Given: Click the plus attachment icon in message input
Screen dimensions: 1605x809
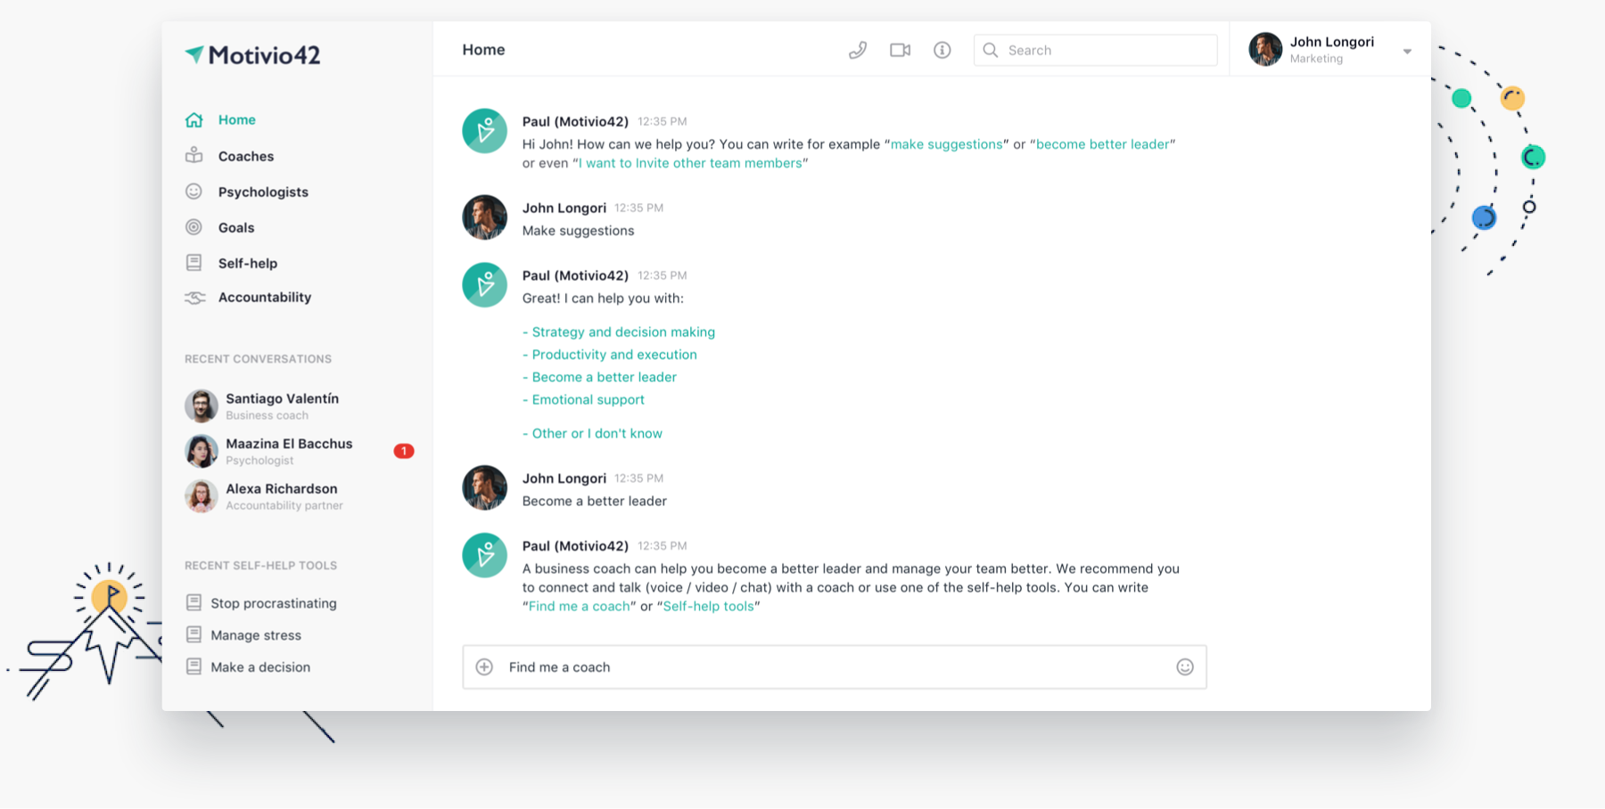Looking at the screenshot, I should tap(483, 666).
